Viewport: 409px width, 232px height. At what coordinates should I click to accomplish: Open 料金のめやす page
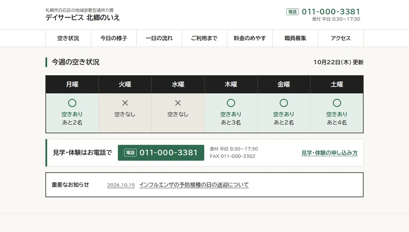pyautogui.click(x=250, y=38)
